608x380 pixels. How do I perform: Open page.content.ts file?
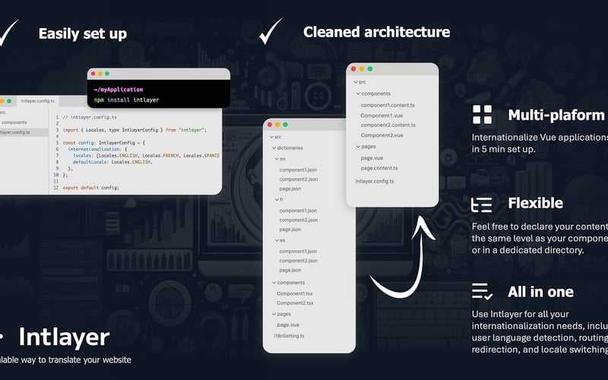pyautogui.click(x=379, y=168)
